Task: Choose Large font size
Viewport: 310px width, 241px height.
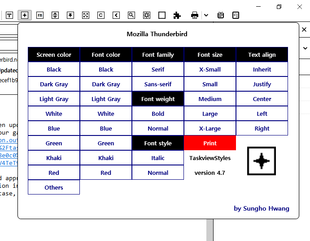Action: click(210, 114)
